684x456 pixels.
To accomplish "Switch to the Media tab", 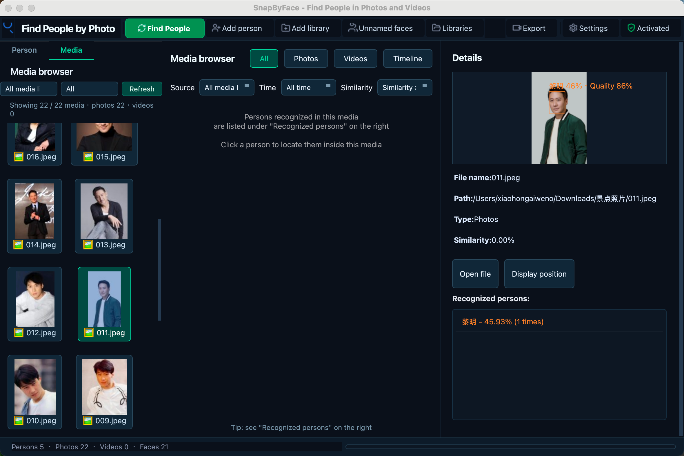I will coord(71,50).
